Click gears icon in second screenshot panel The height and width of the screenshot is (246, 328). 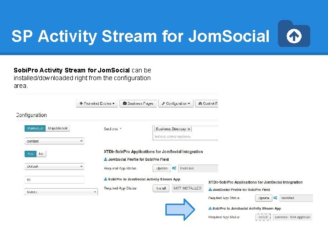276,198
